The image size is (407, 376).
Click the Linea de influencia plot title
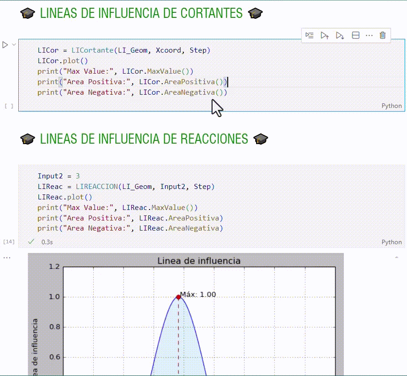tap(198, 261)
